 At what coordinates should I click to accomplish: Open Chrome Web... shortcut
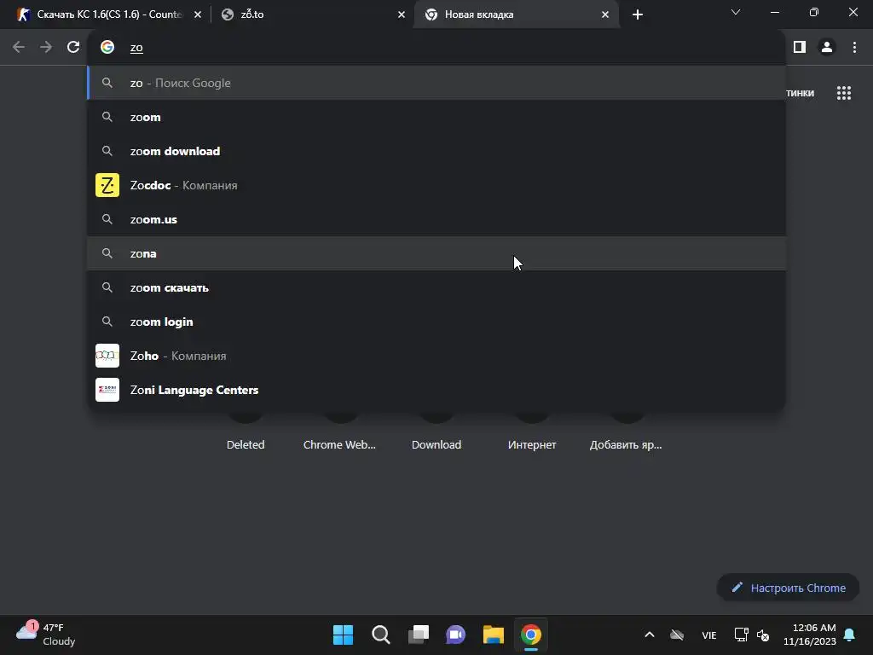pyautogui.click(x=339, y=444)
